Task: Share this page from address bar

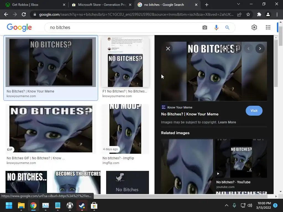Action: click(x=239, y=14)
